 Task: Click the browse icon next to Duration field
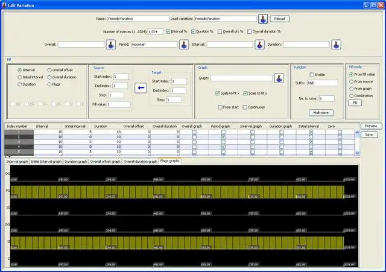pos(335,44)
